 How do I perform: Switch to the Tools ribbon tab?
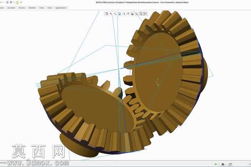click(x=42, y=8)
